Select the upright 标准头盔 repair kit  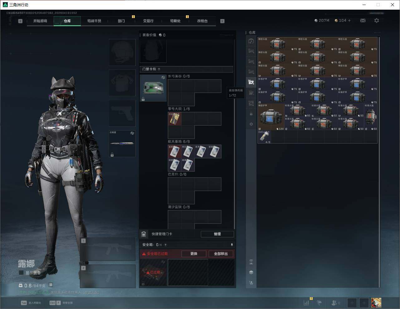pyautogui.click(x=371, y=117)
